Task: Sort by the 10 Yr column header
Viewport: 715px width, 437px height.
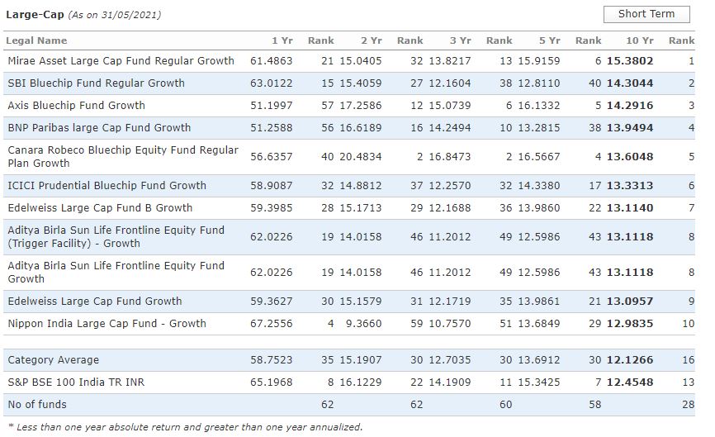Action: point(639,40)
